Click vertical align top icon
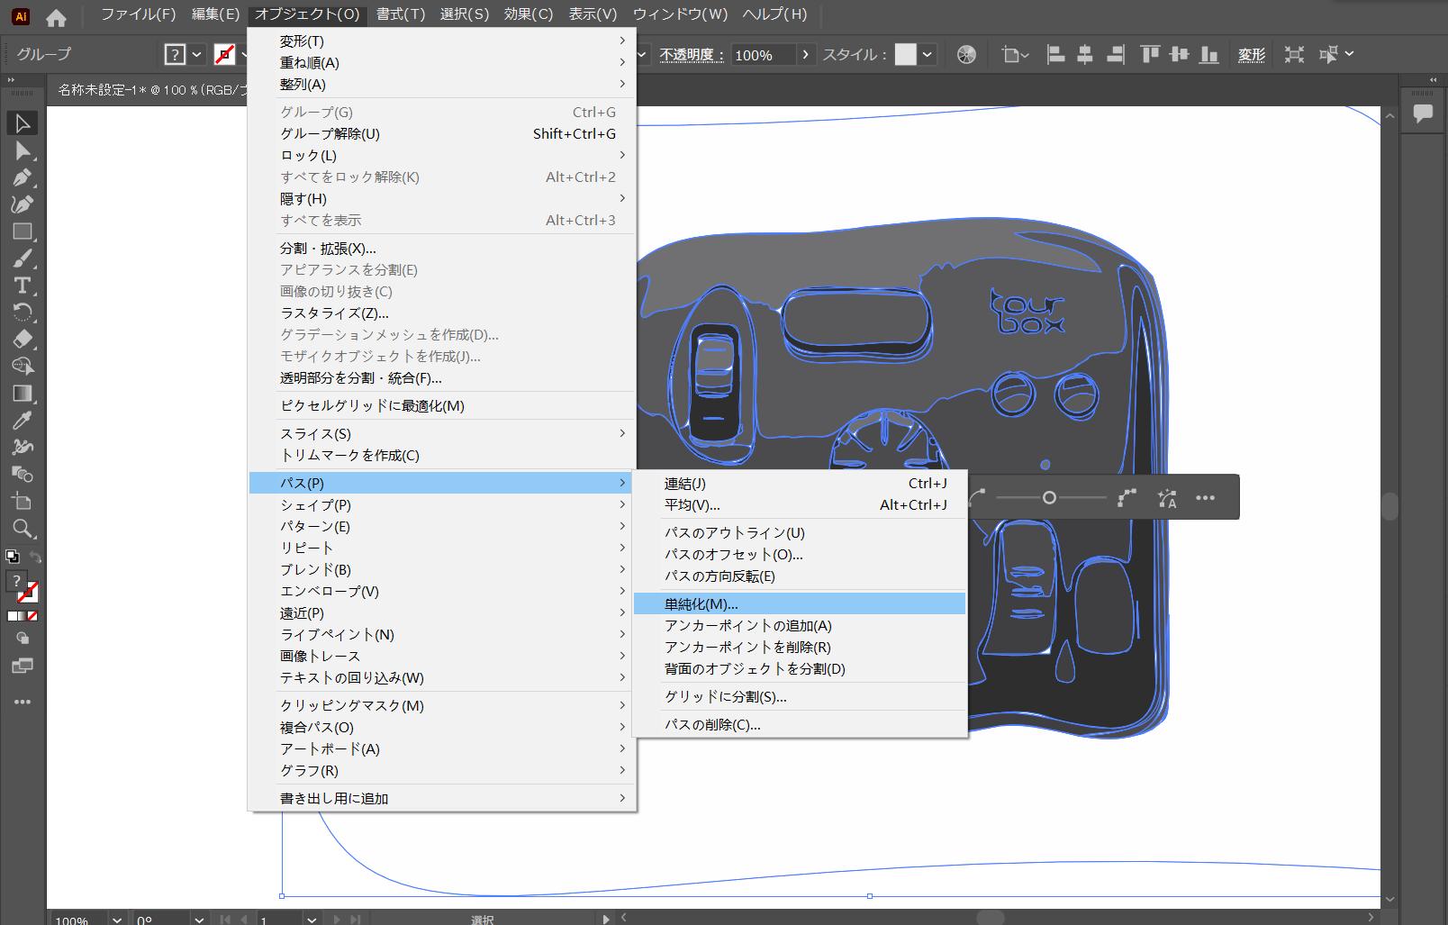1448x925 pixels. point(1149,55)
